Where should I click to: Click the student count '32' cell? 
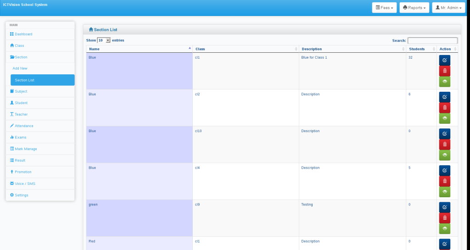pos(421,71)
